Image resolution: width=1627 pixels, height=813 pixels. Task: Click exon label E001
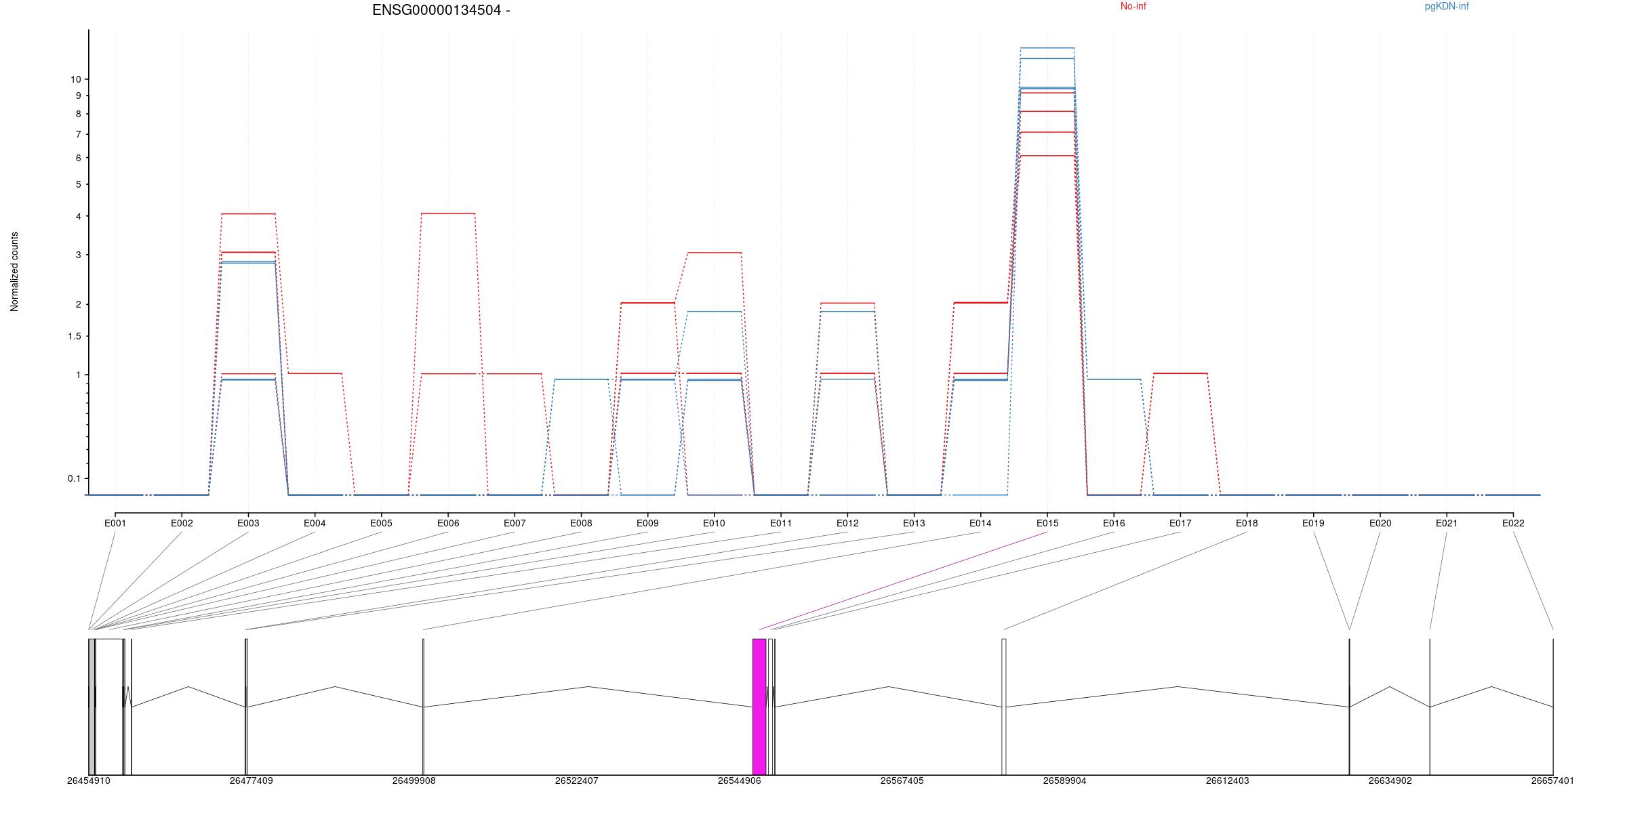click(x=115, y=523)
